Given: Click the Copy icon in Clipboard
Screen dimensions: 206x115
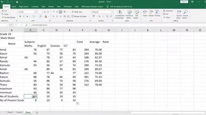Looking at the screenshot, I should tap(3, 14).
